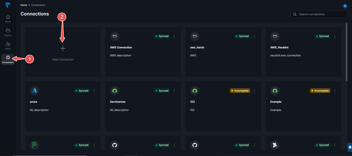Viewport: 352px width, 156px height.
Task: Click the eagle app logo at top left
Action: 8,5
